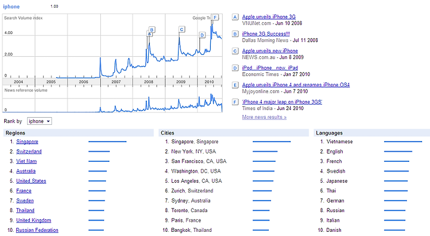Click the 2010 label on the timeline axis
Image resolution: width=430 pixels, height=236 pixels.
(x=209, y=82)
